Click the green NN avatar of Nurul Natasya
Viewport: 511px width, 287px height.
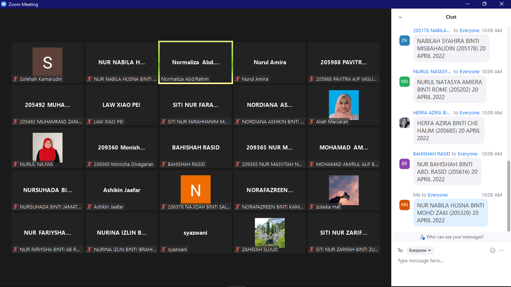pyautogui.click(x=404, y=81)
